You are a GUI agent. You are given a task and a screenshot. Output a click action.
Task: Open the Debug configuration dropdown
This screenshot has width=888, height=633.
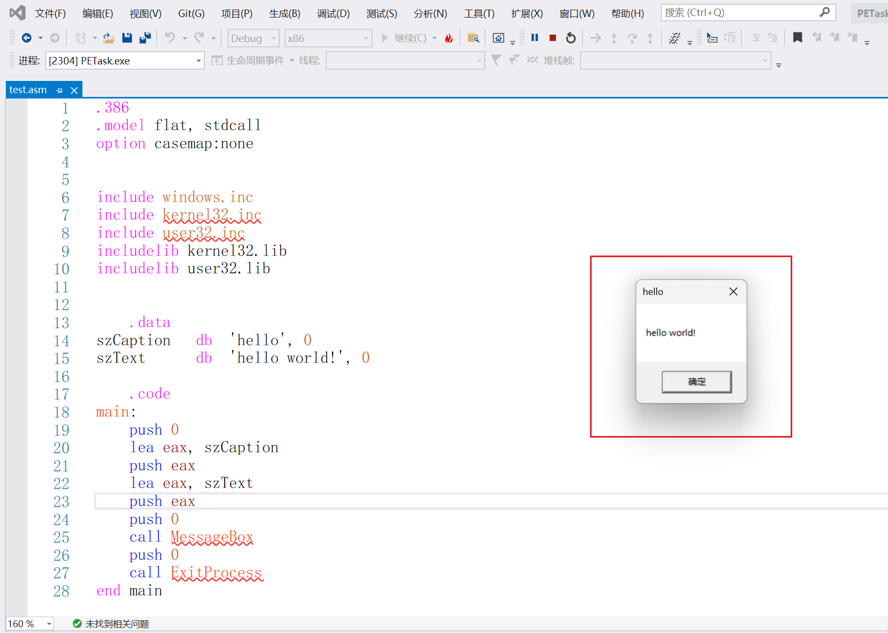pyautogui.click(x=254, y=38)
